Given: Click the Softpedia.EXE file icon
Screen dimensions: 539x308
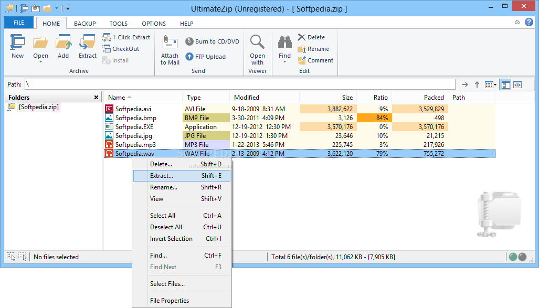Looking at the screenshot, I should point(109,127).
